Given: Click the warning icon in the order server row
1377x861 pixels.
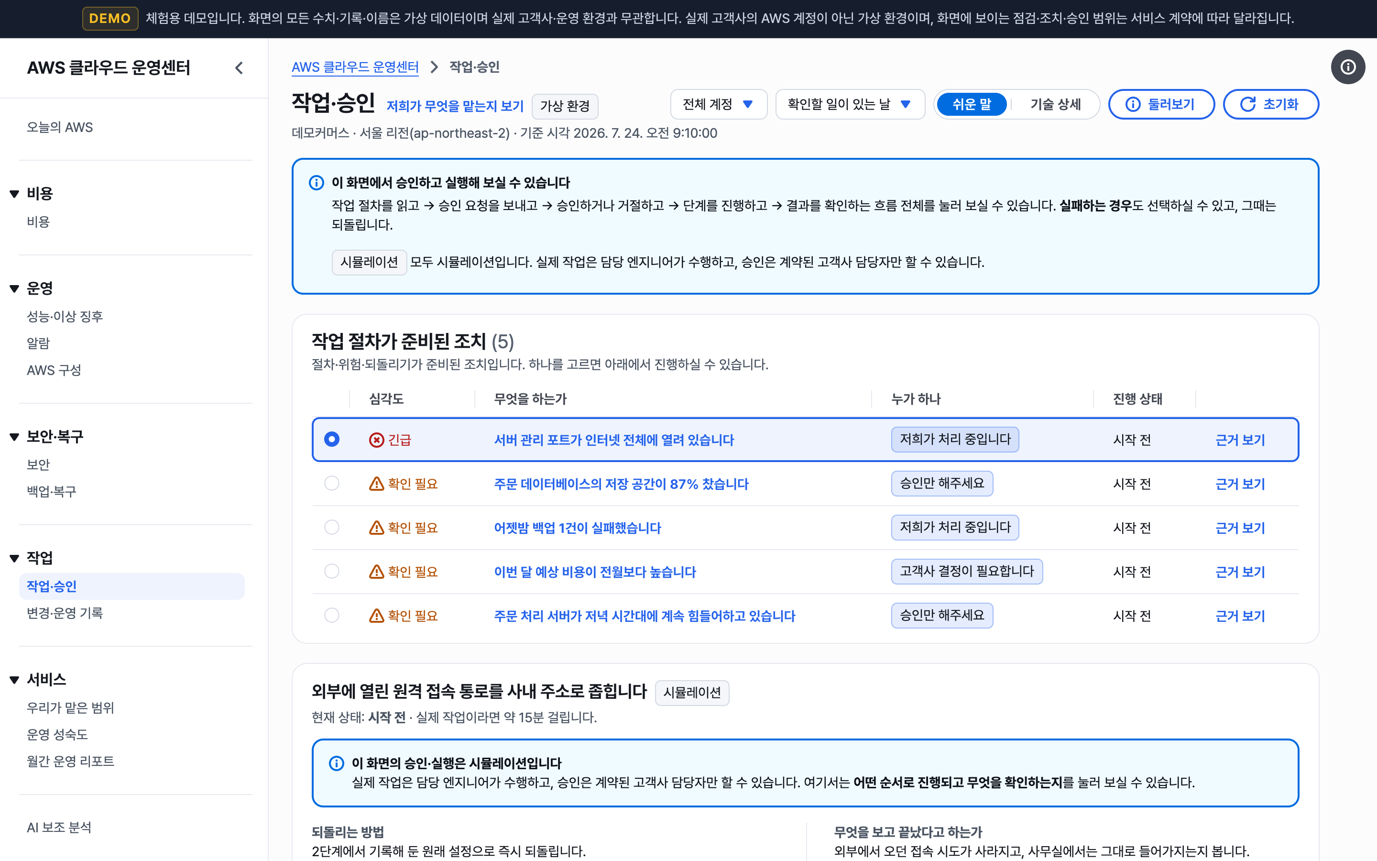Looking at the screenshot, I should coord(376,615).
